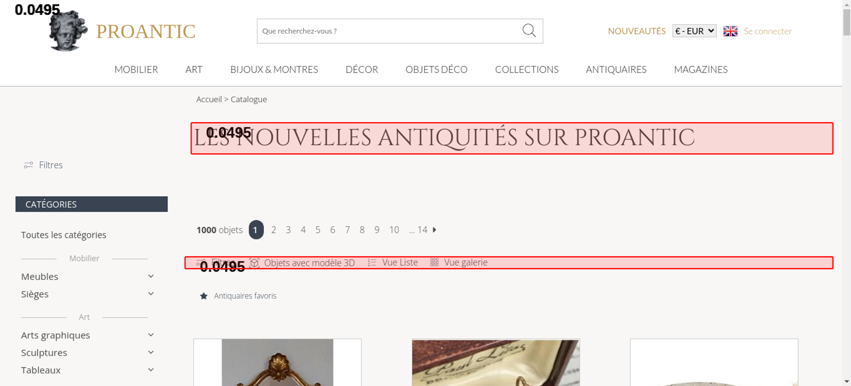Expand the Meubles category
Image resolution: width=851 pixels, height=386 pixels.
[x=151, y=276]
